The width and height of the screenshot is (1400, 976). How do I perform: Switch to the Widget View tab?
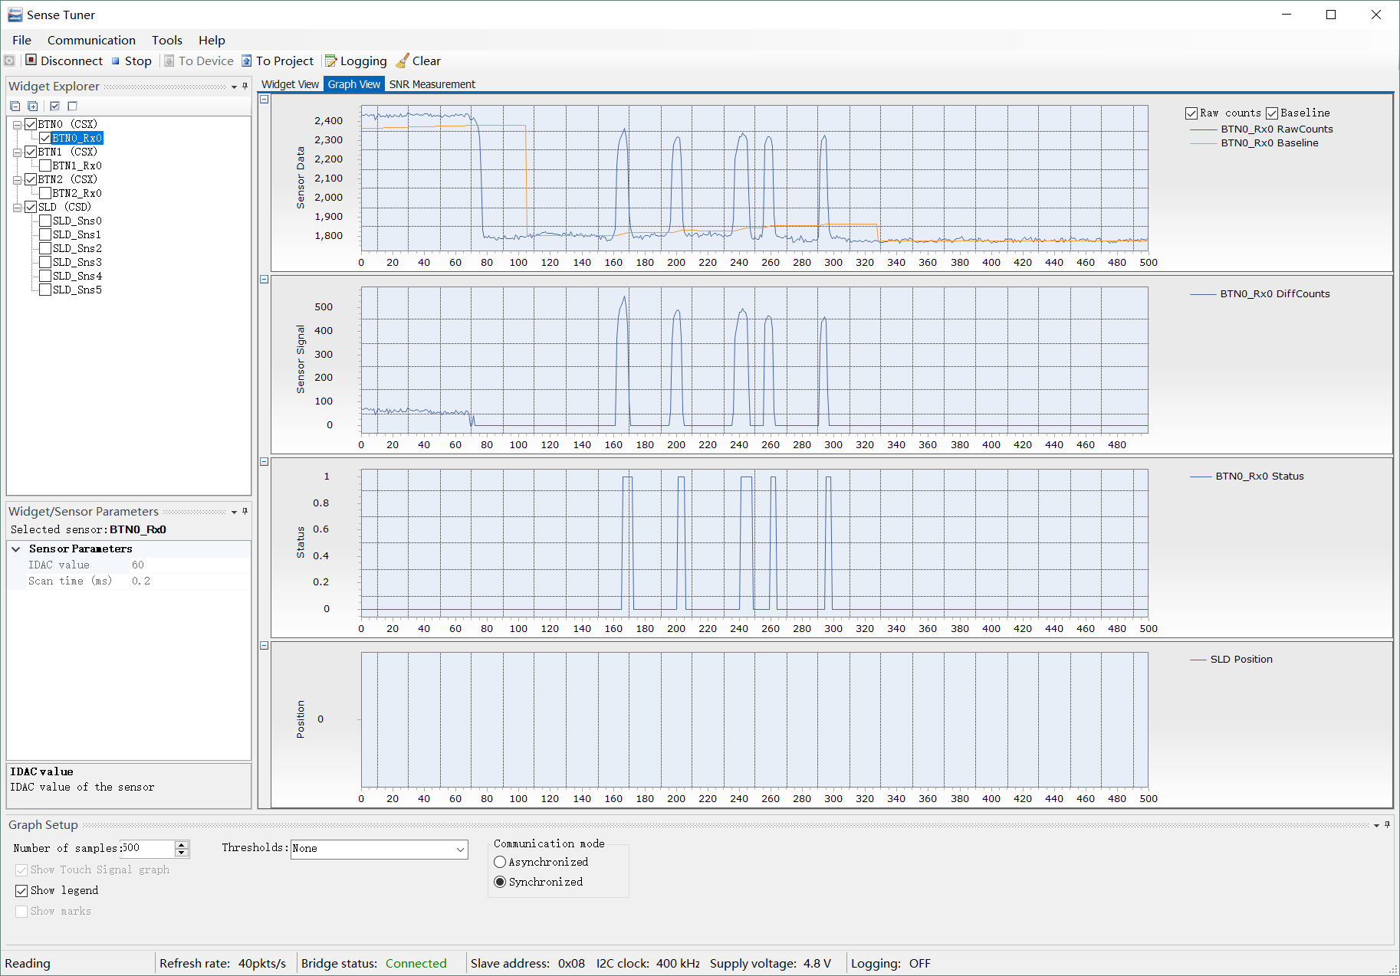point(290,84)
